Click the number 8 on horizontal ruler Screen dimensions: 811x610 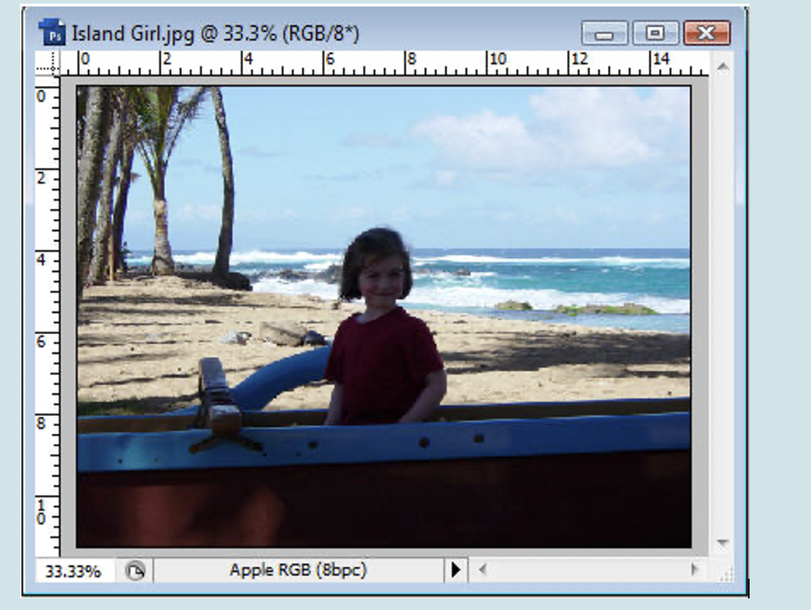tap(412, 60)
